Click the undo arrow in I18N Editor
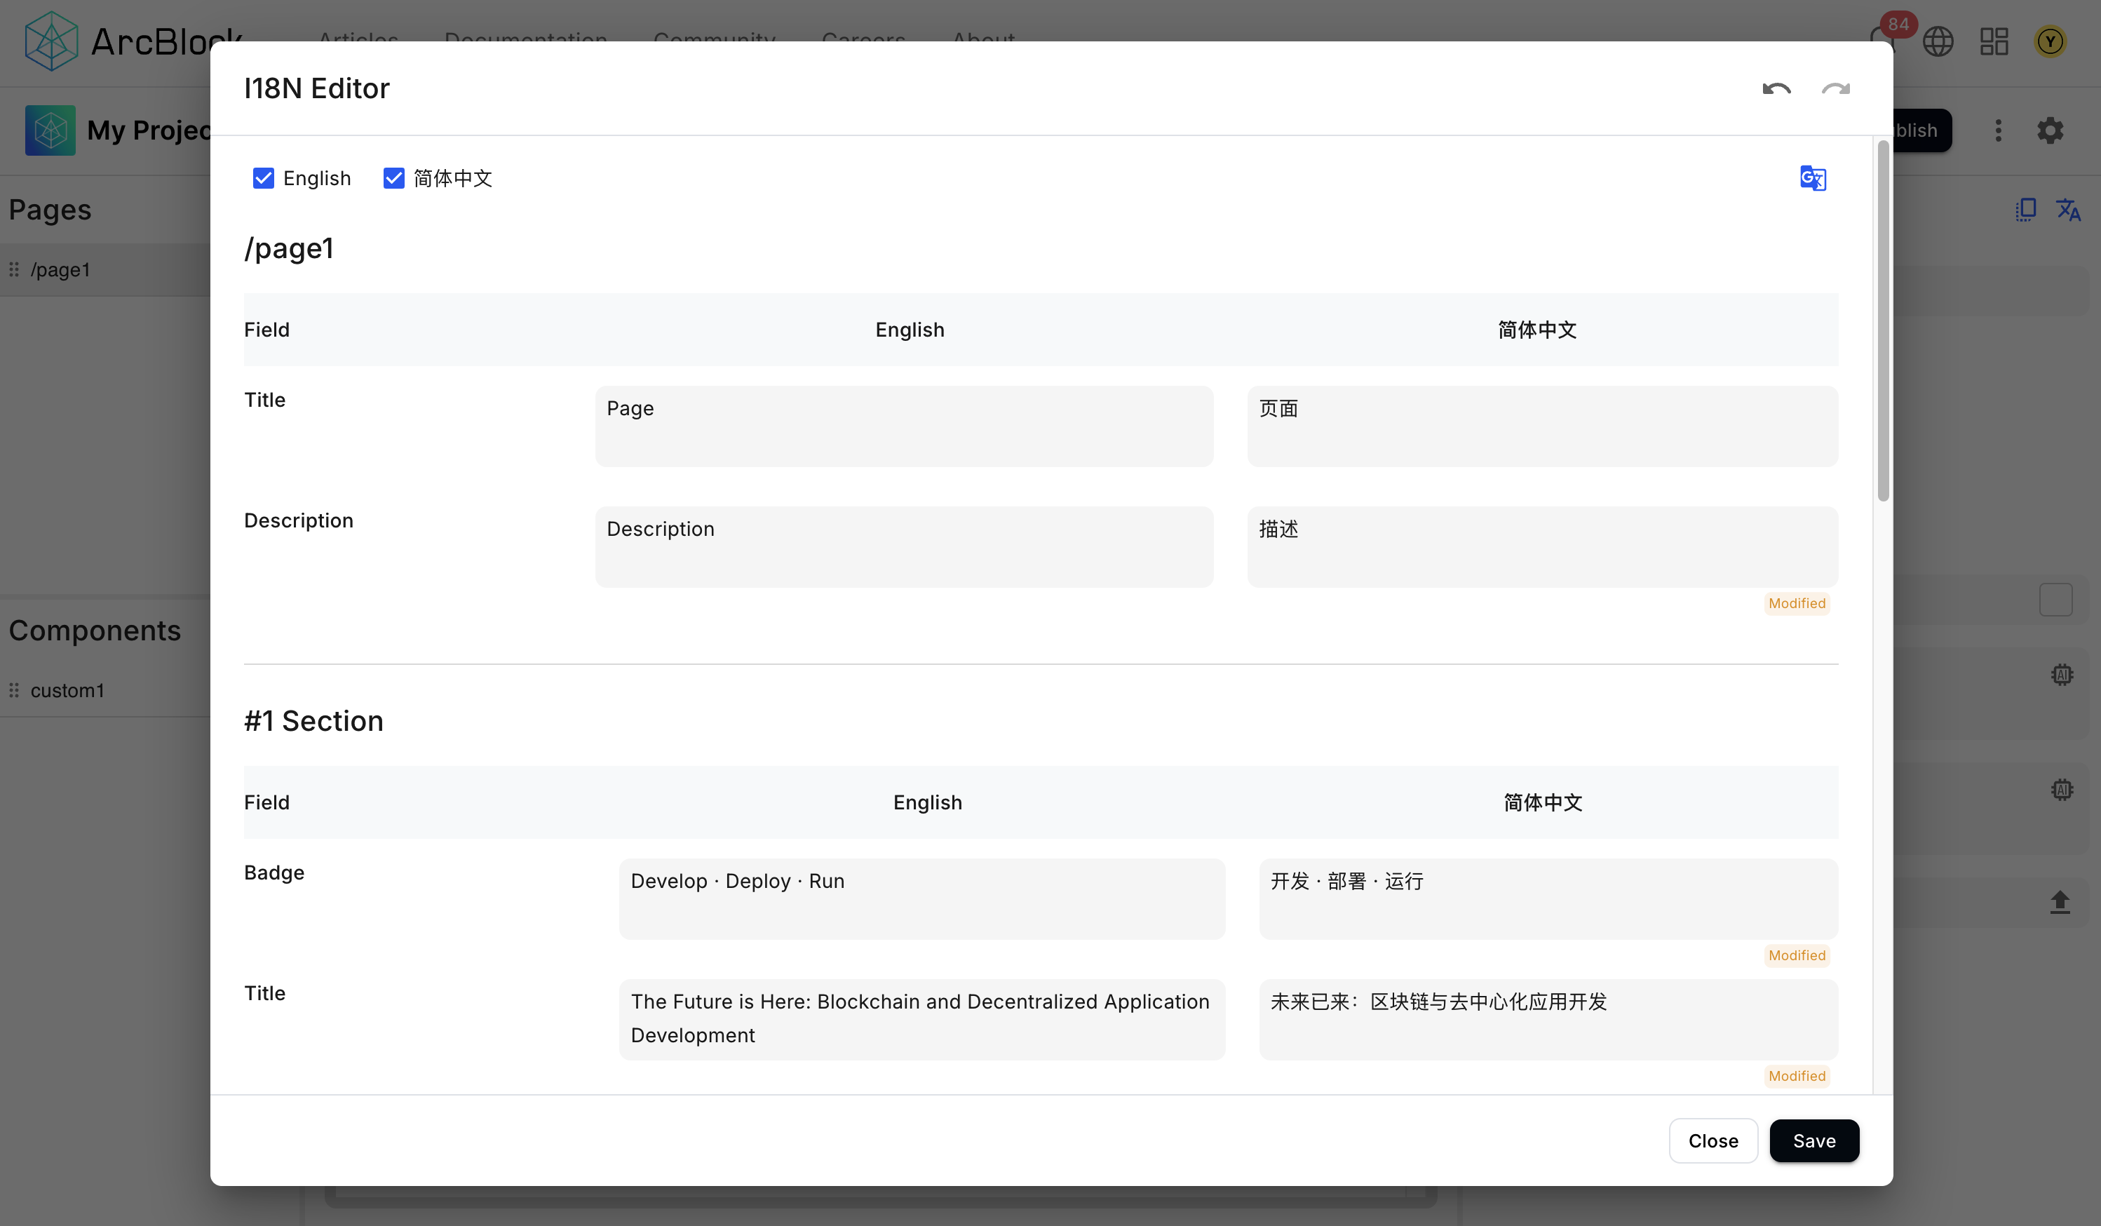 (1776, 88)
